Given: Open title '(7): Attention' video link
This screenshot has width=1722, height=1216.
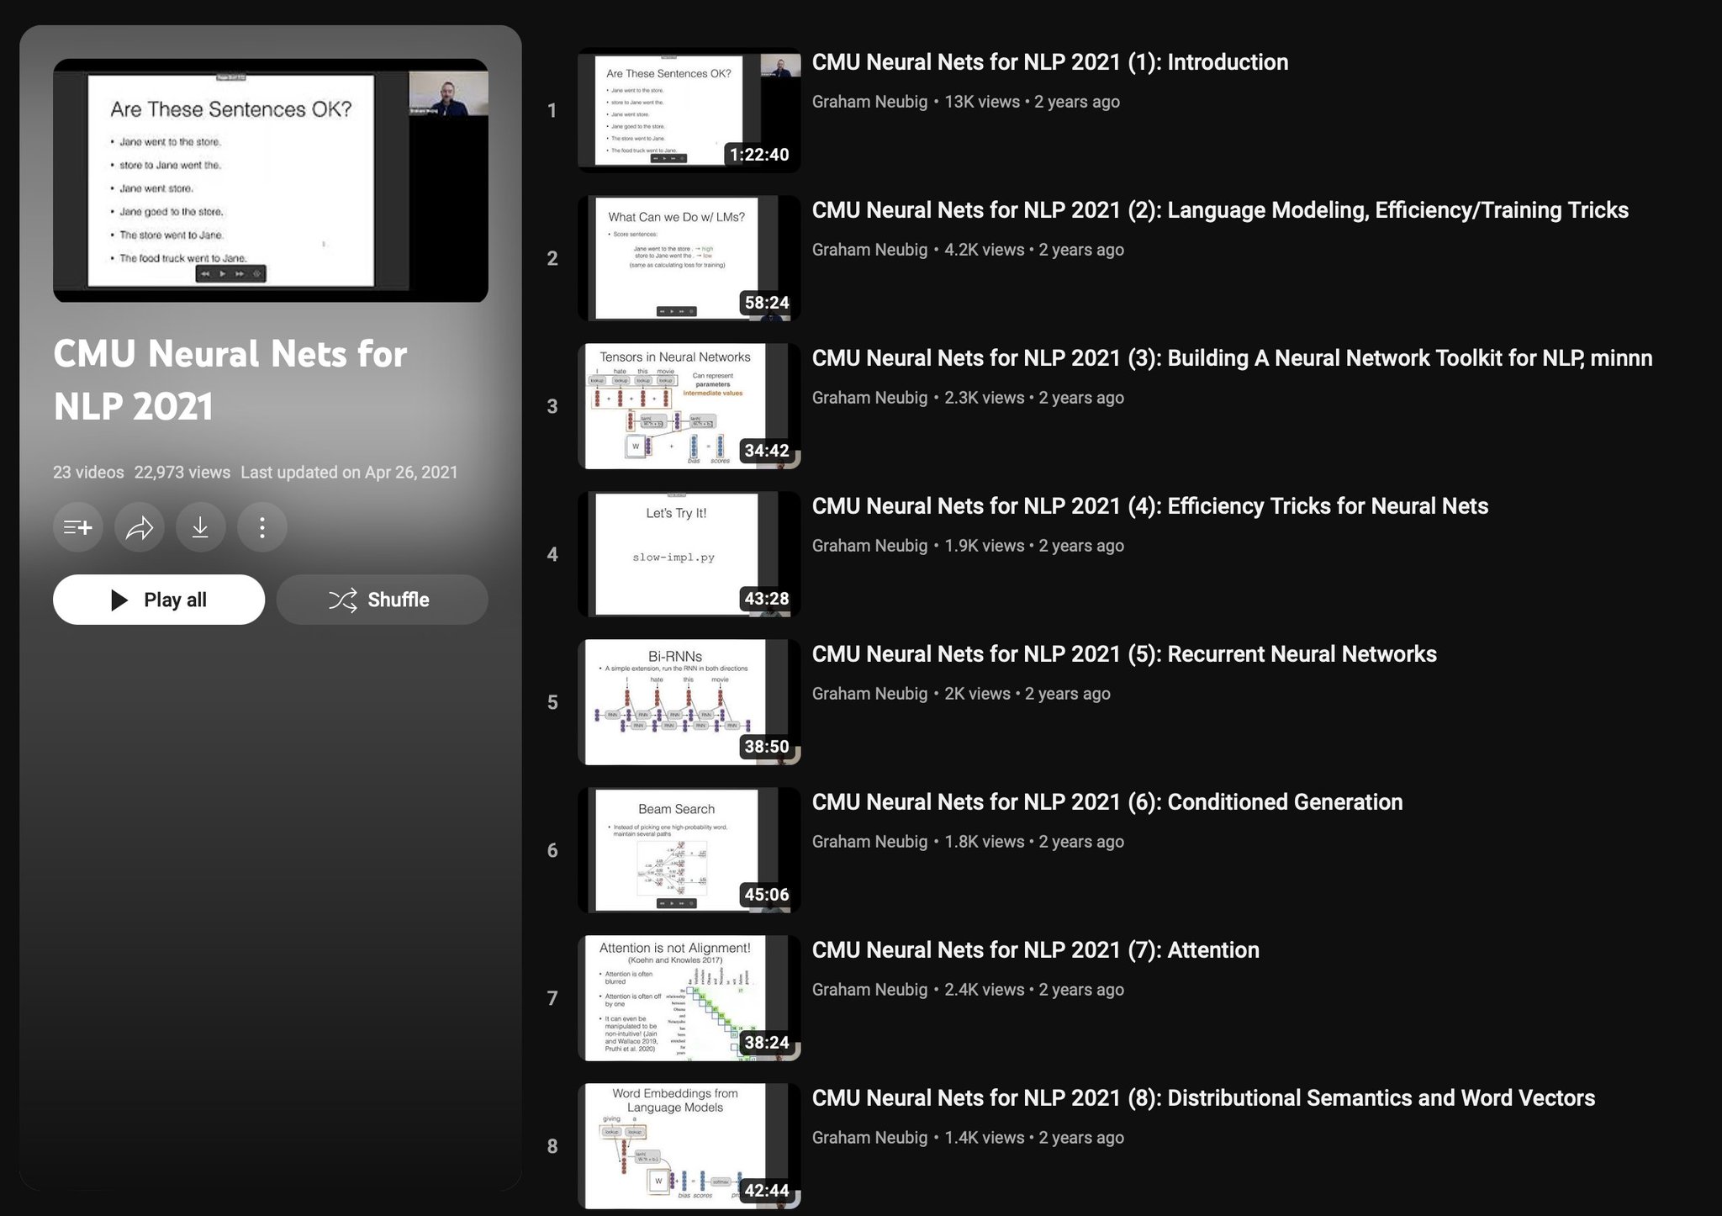Looking at the screenshot, I should click(x=1036, y=950).
